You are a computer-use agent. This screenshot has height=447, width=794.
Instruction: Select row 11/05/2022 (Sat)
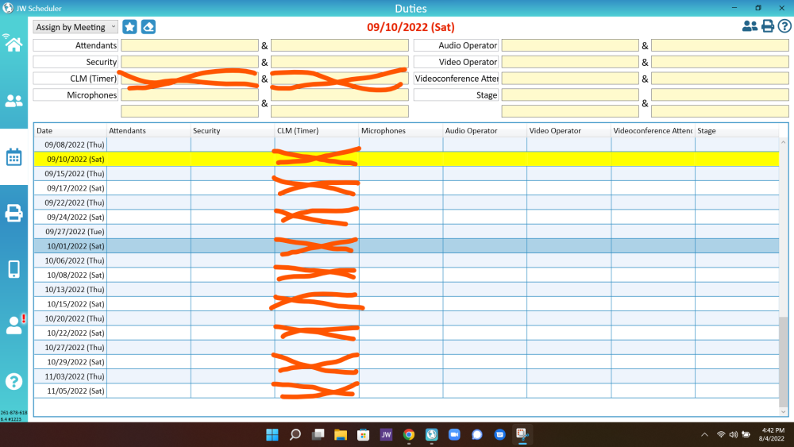coord(407,391)
